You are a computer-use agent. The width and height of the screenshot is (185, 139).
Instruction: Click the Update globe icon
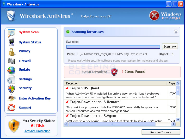pyautogui.click(x=11, y=70)
